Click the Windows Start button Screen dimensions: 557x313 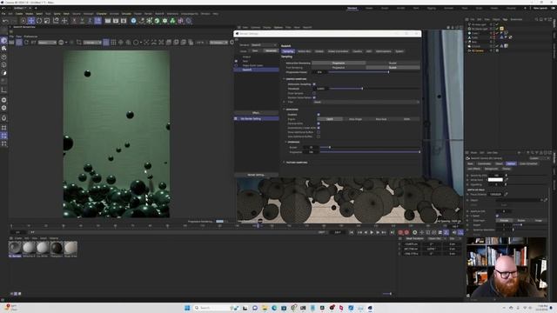click(x=187, y=308)
